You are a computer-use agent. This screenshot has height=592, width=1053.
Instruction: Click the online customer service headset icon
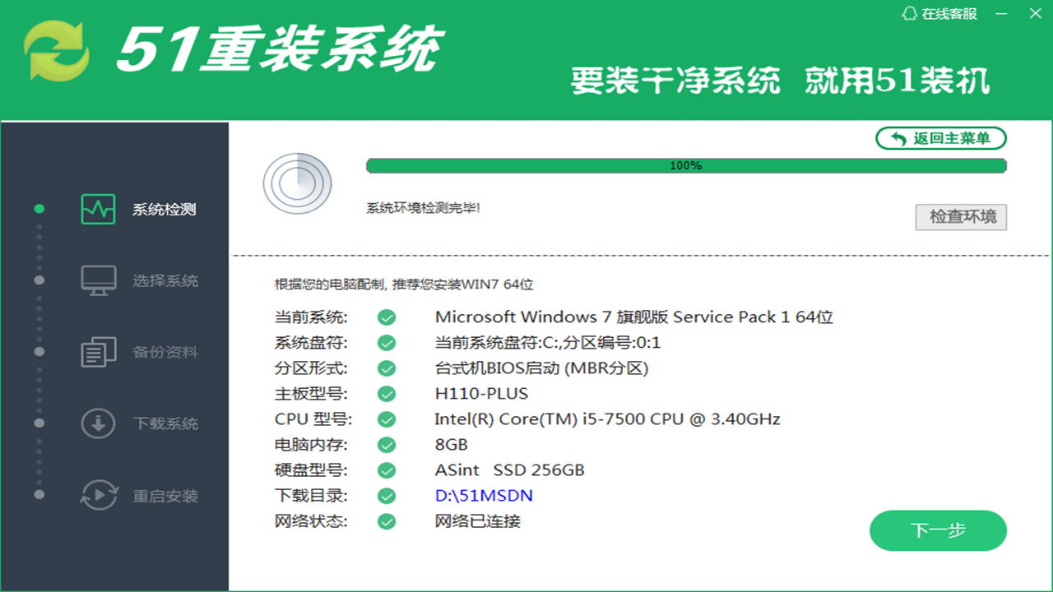click(x=909, y=13)
